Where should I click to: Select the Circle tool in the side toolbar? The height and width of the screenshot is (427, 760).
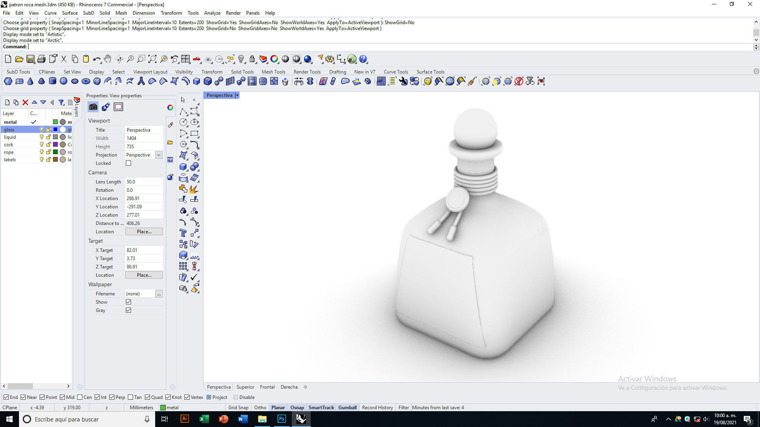[183, 122]
